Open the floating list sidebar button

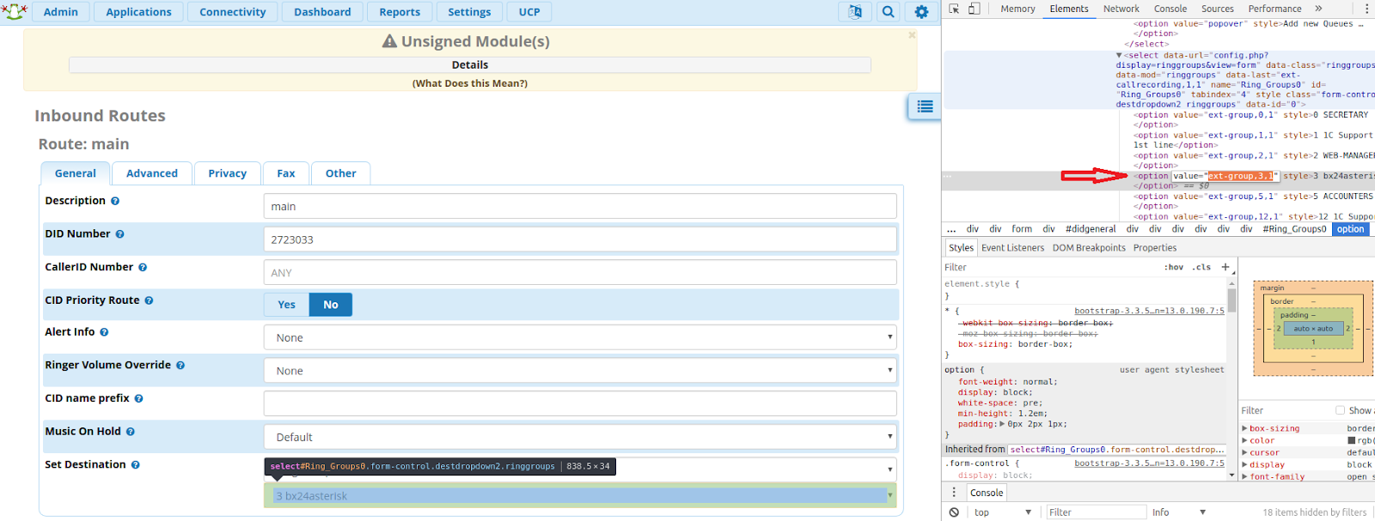point(925,106)
